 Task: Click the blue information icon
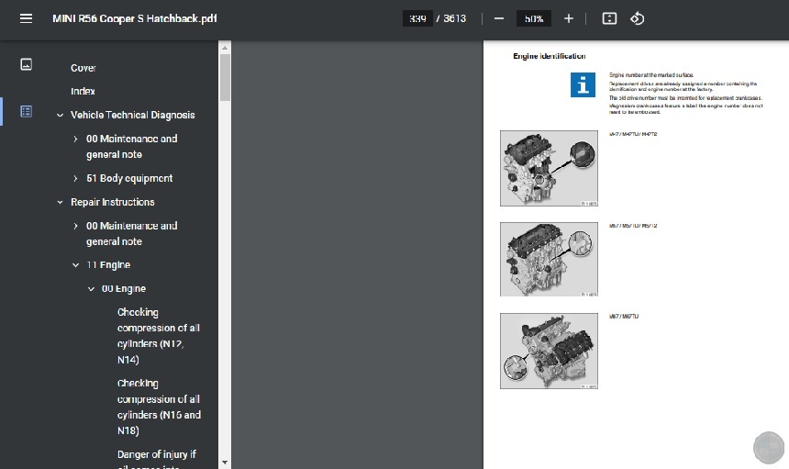coord(583,84)
